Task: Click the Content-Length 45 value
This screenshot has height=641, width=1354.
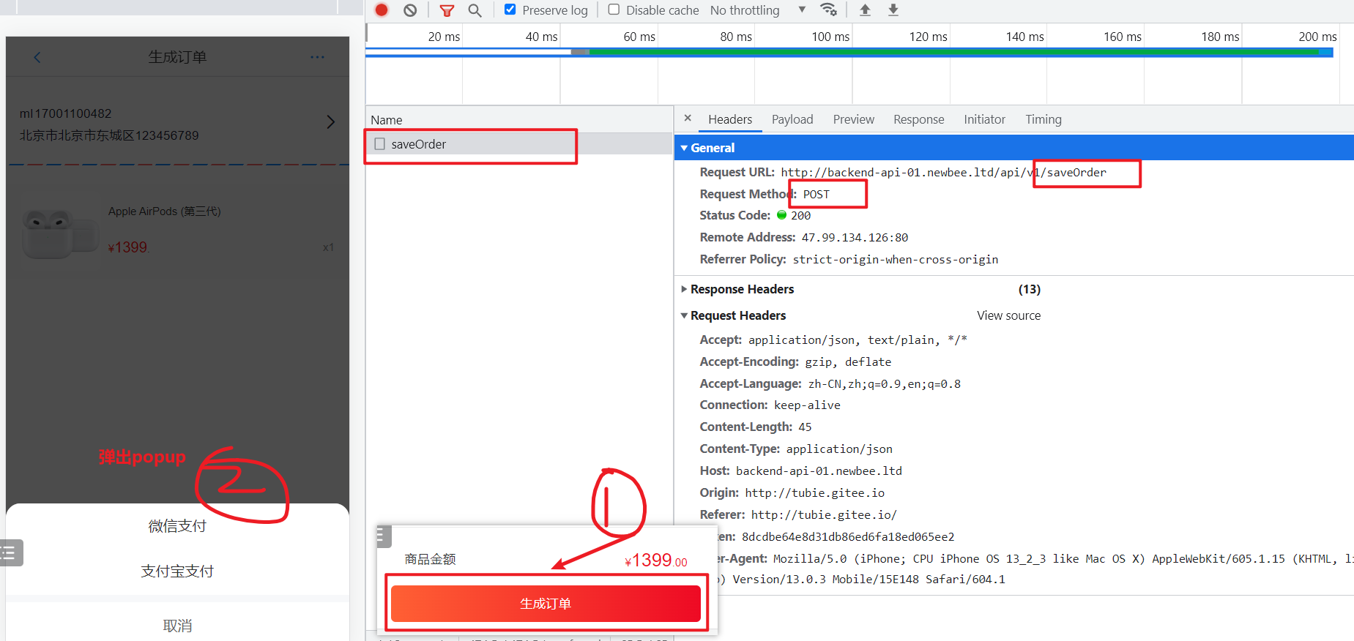Action: 805,427
